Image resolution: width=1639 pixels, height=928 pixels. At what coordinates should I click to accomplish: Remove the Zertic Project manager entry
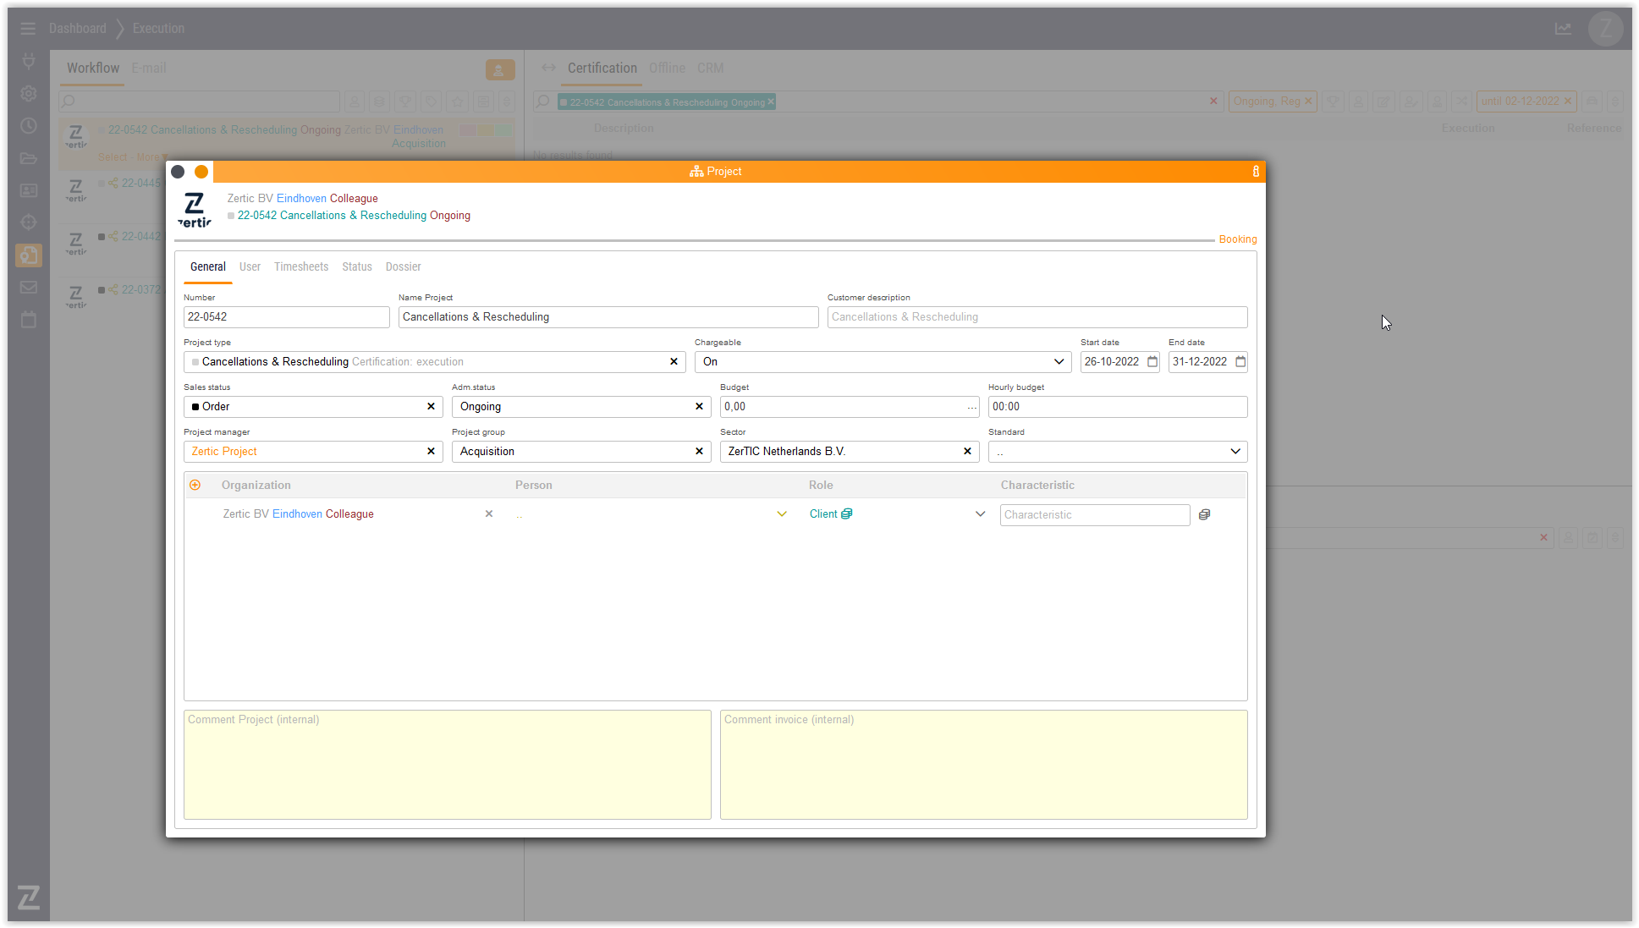tap(431, 452)
